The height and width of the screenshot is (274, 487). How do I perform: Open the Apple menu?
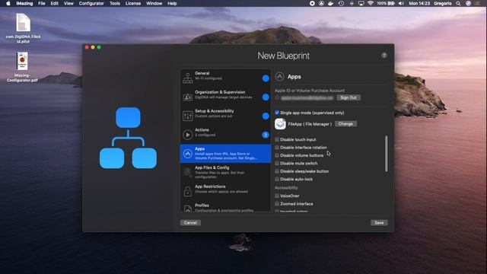(8, 3)
